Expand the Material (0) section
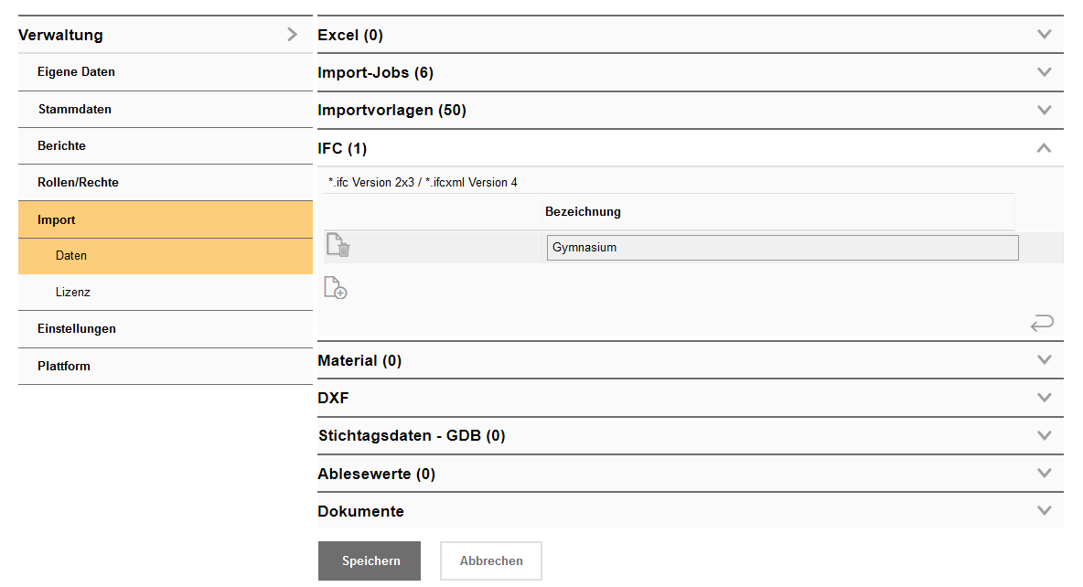The height and width of the screenshot is (587, 1083). [x=1044, y=360]
